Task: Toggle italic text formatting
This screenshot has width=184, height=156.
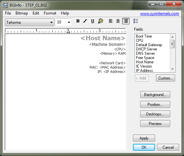Action: click(85, 21)
